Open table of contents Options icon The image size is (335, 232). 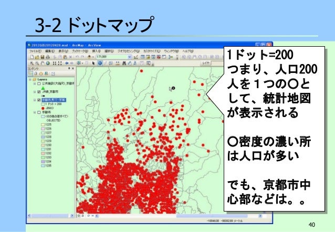click(53, 73)
